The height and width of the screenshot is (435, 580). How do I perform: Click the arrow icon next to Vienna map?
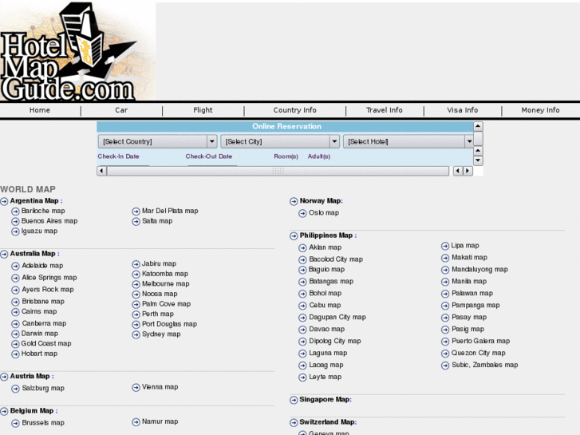[136, 388]
